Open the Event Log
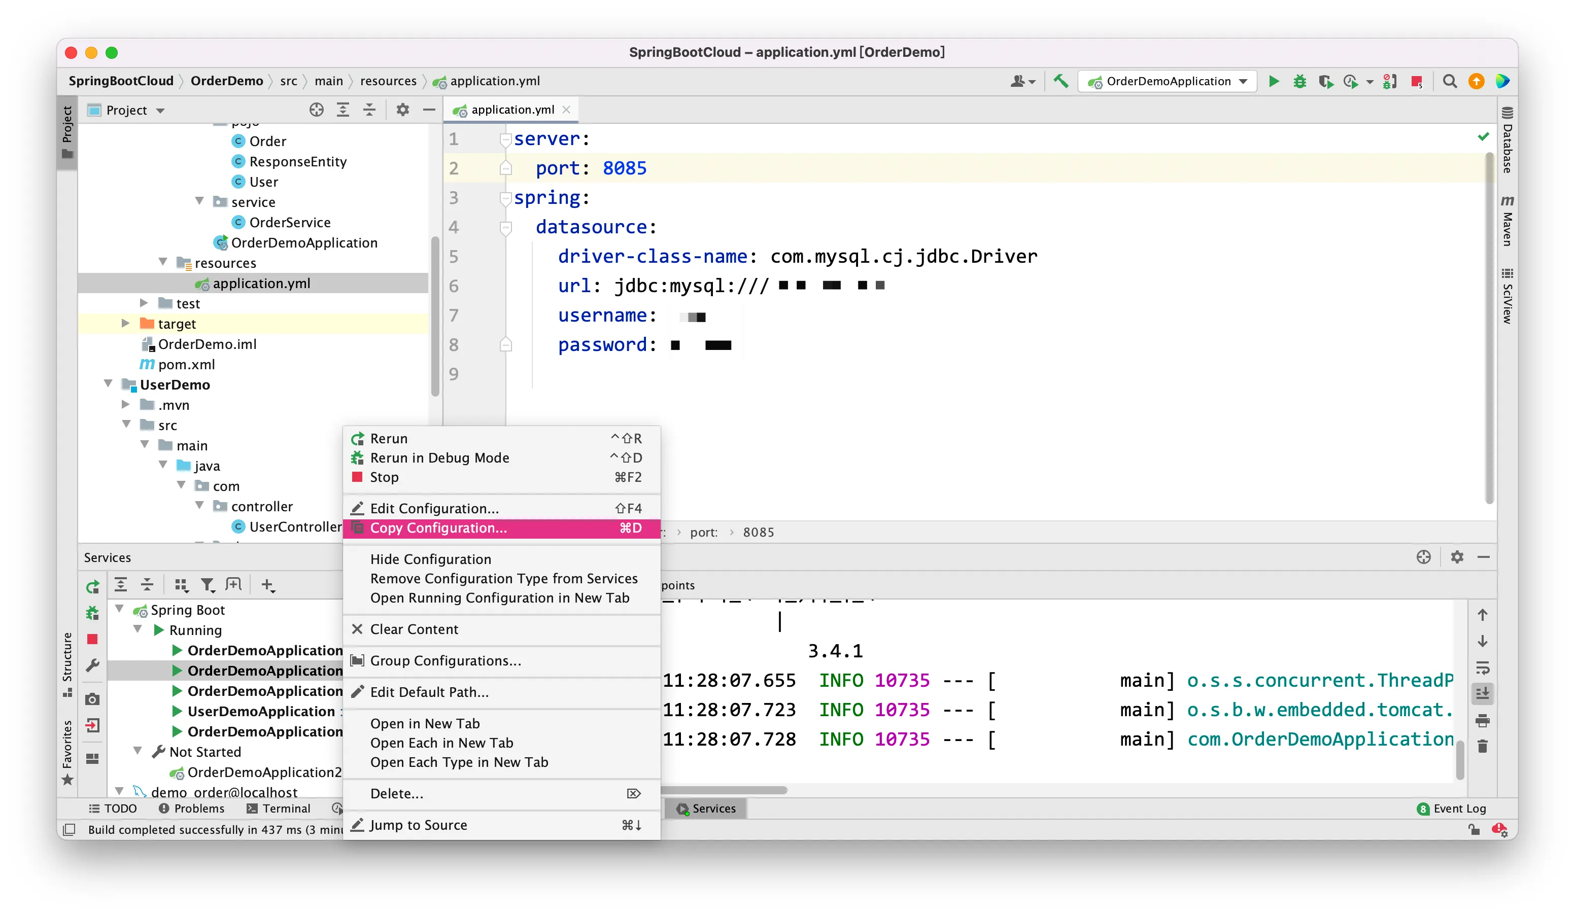Image resolution: width=1575 pixels, height=915 pixels. point(1451,809)
